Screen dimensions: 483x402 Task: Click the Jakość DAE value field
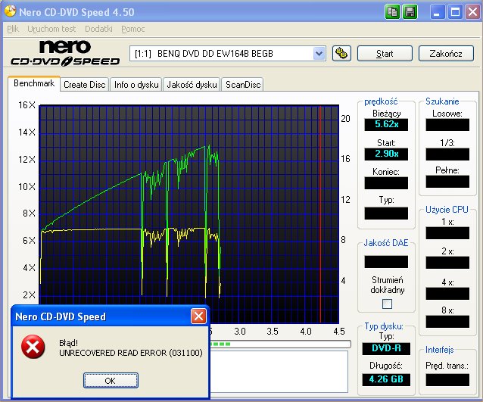click(x=386, y=262)
